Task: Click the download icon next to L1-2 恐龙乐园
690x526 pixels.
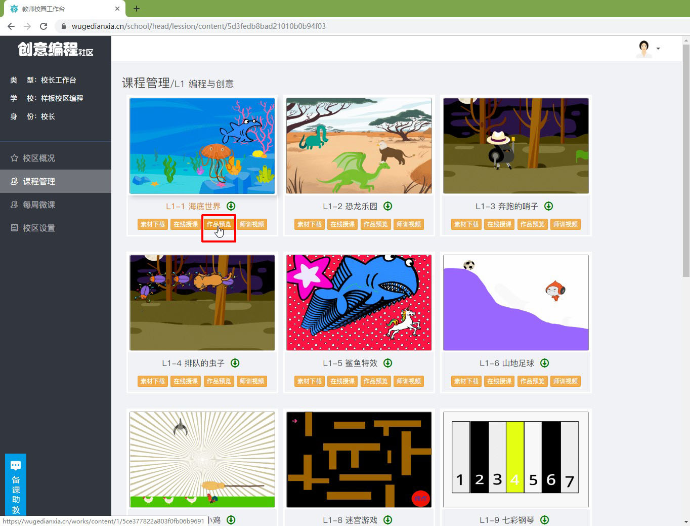Action: pos(387,206)
